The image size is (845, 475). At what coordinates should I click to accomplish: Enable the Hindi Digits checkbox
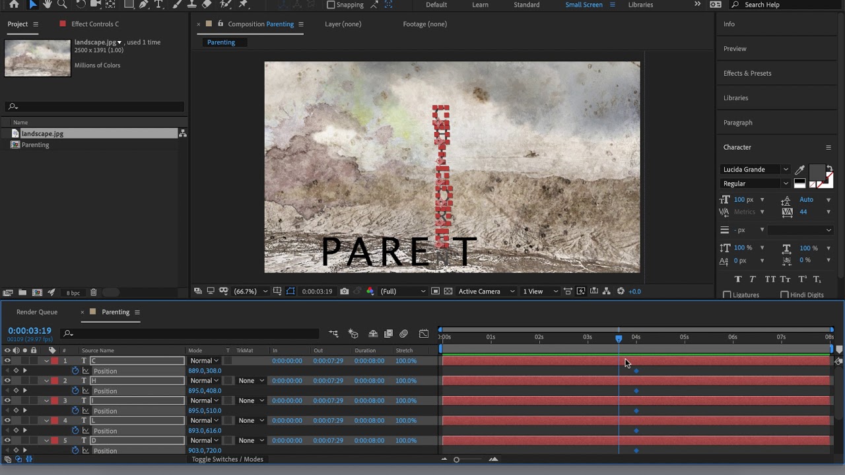pos(784,295)
